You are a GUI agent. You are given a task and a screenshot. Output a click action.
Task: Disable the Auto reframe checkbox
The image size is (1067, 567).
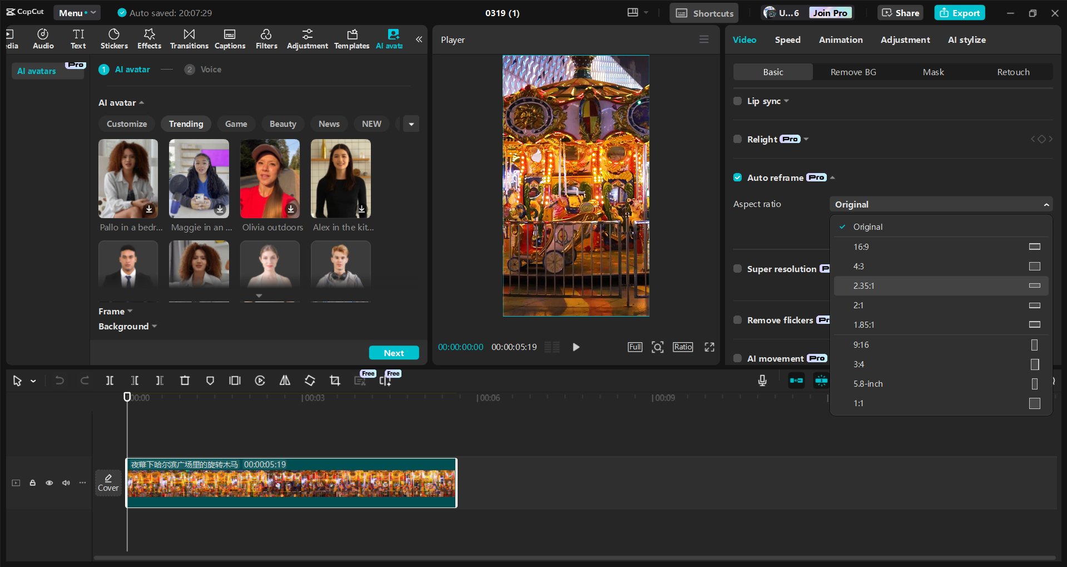[x=737, y=177]
